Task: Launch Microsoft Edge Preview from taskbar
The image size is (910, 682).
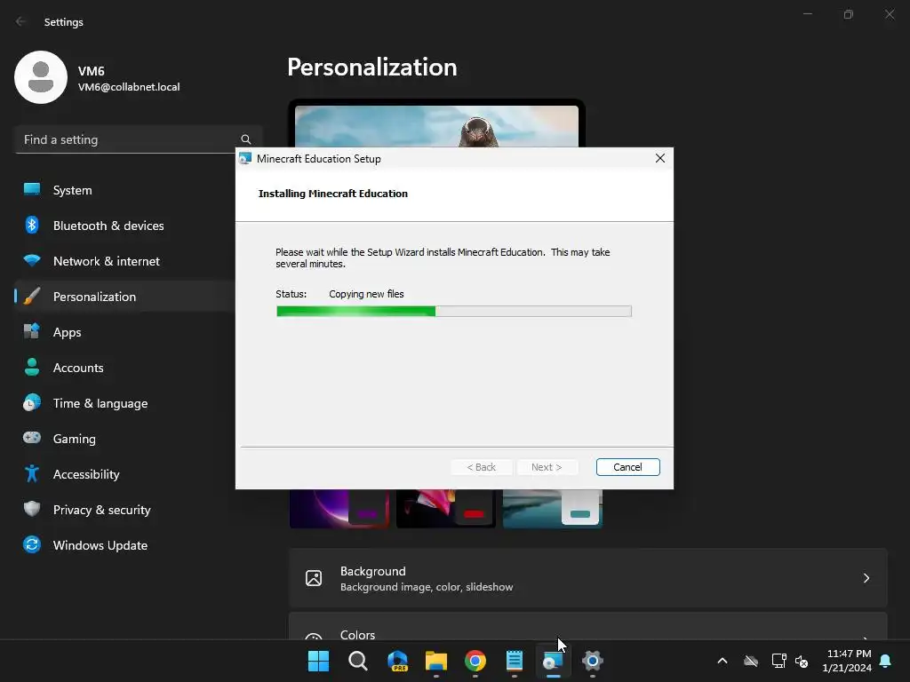Action: [397, 661]
